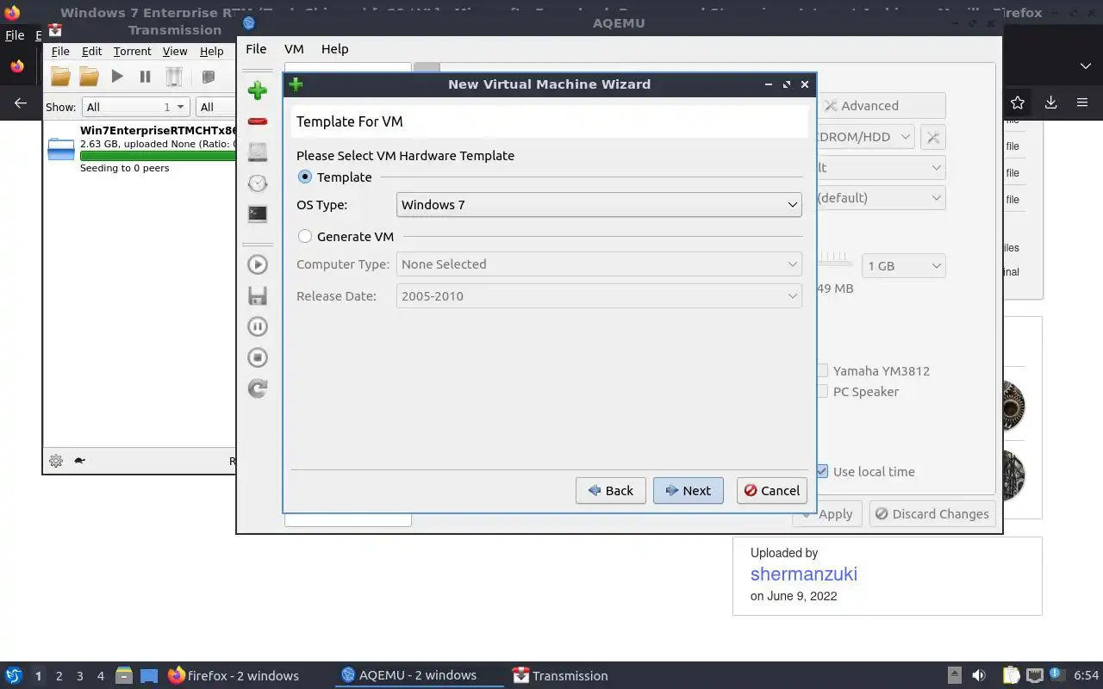Click the green torrent progress bar

tap(158, 156)
